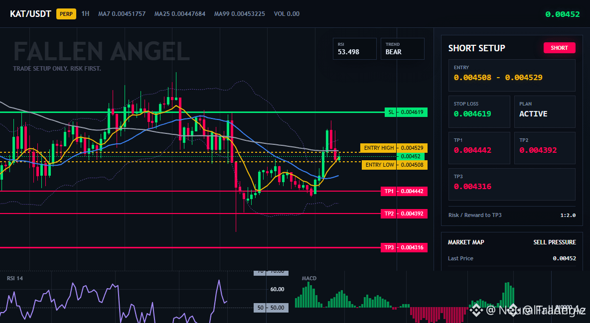590x323 pixels.
Task: Click the KAT/USDT pair title
Action: [30, 14]
